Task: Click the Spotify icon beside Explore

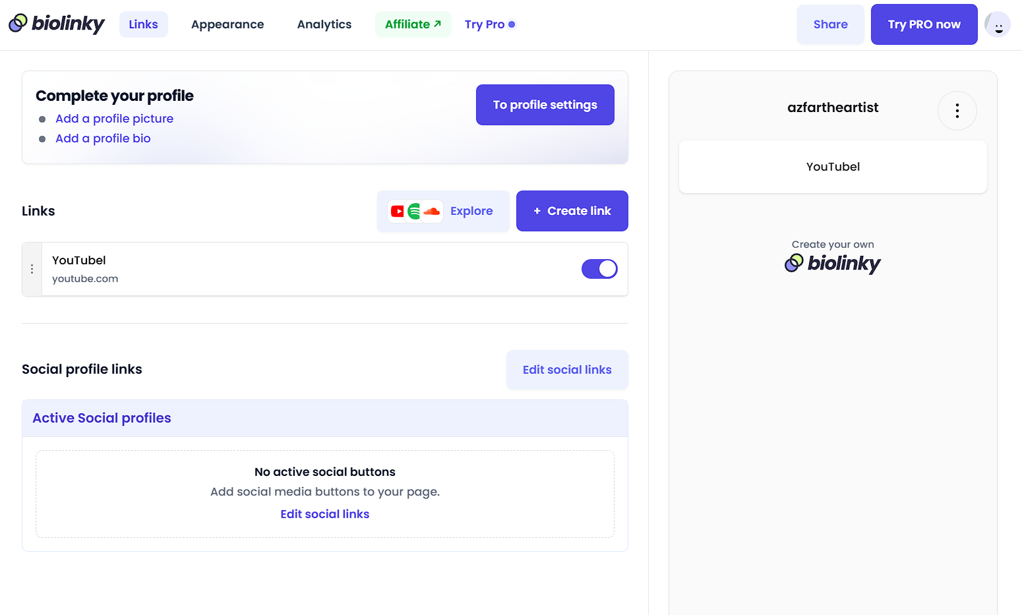Action: pyautogui.click(x=414, y=211)
